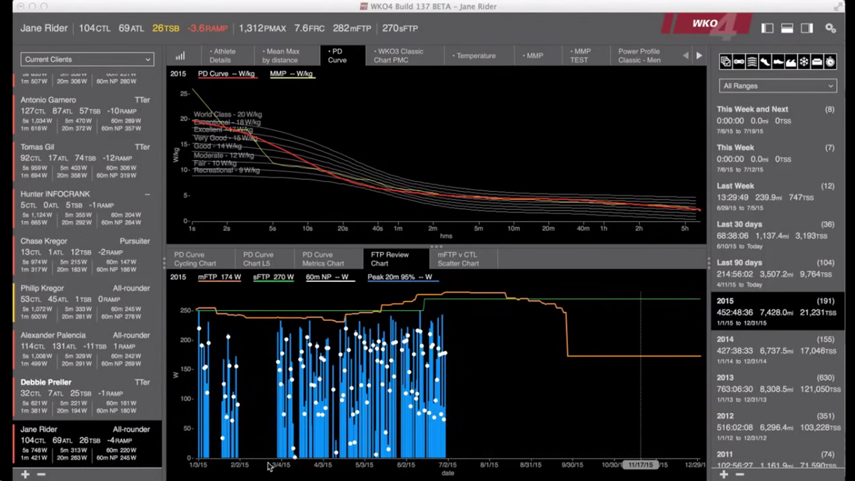Select the 2014 date range
This screenshot has height=481, width=855.
coord(776,350)
